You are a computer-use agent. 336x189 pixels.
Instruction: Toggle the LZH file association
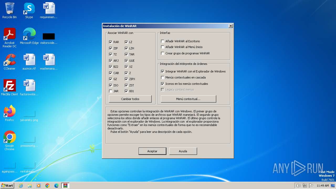pos(126,48)
